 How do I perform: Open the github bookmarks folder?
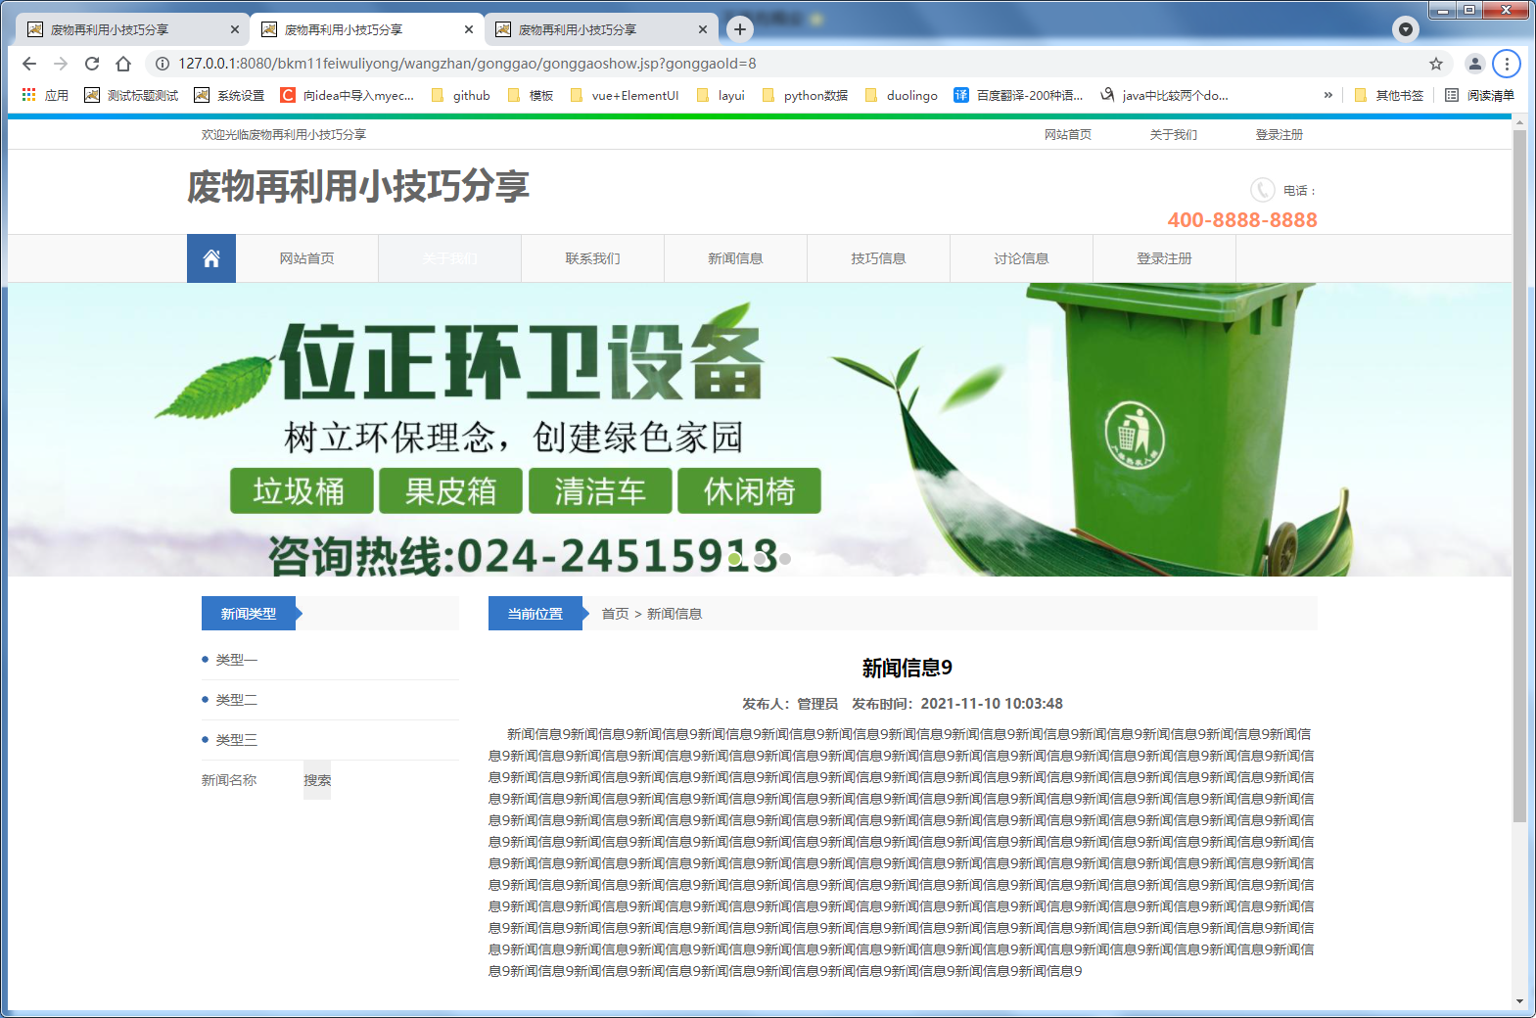[460, 95]
